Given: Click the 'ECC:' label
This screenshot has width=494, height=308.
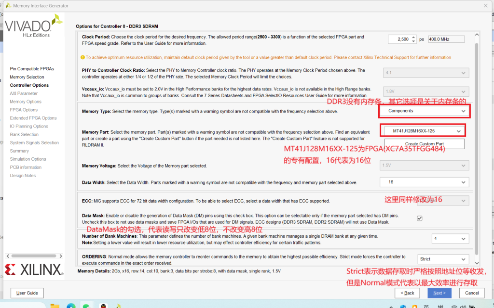Looking at the screenshot, I should [87, 201].
